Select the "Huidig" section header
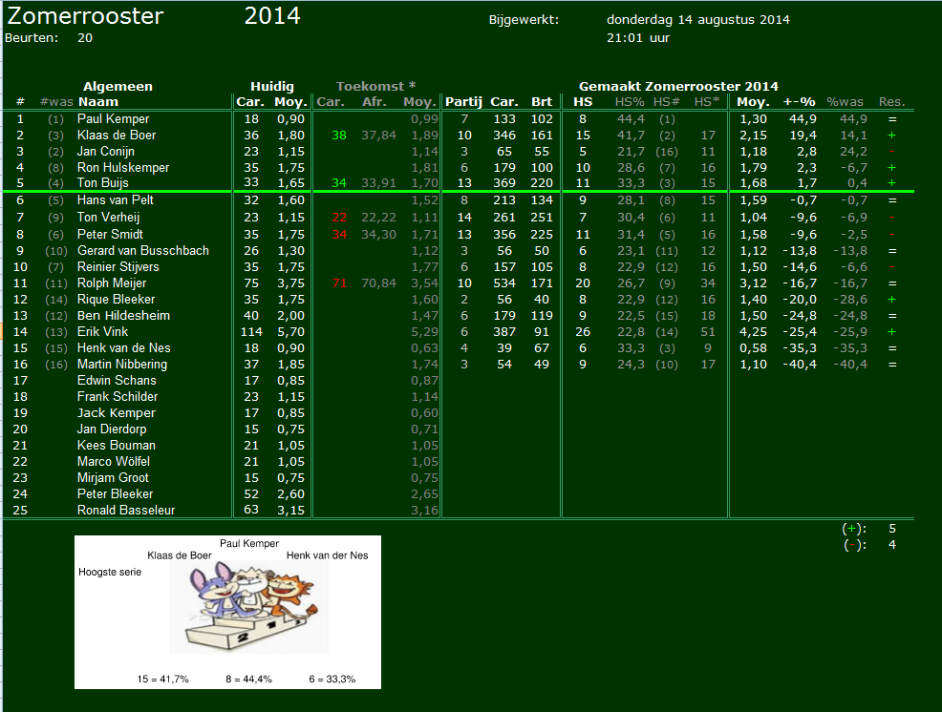Screen dimensions: 942x712 tap(272, 87)
